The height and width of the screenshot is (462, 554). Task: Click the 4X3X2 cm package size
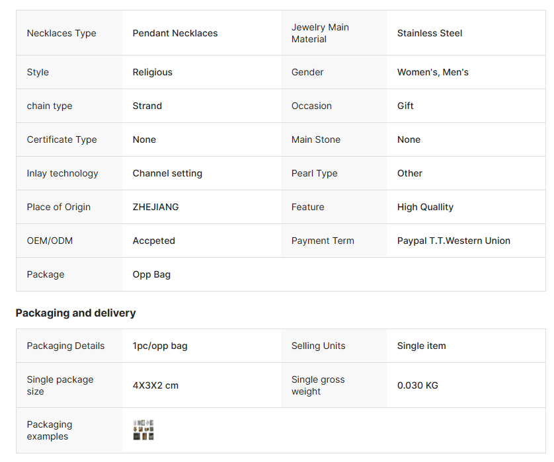click(155, 385)
